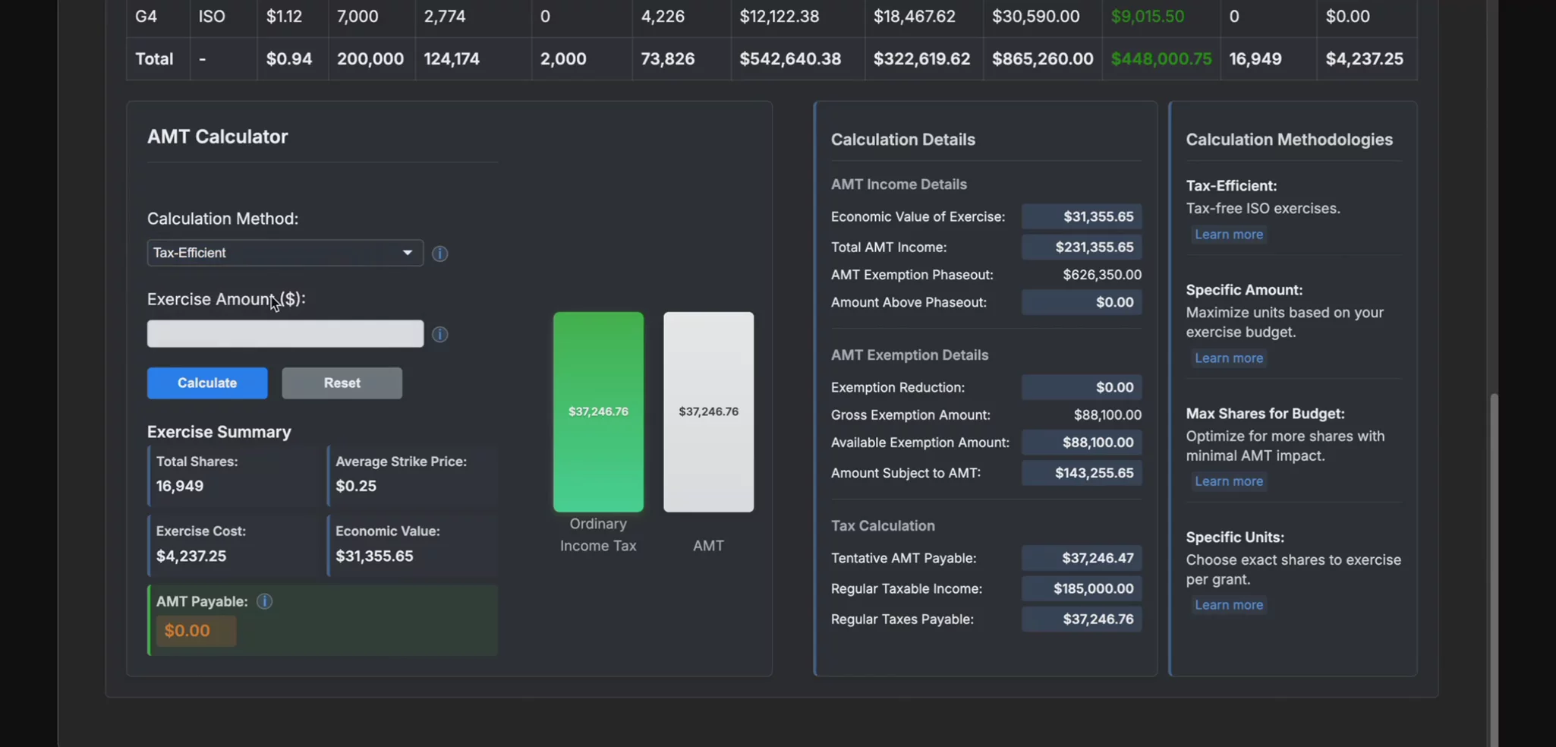The height and width of the screenshot is (747, 1556).
Task: Click info icon beside Exercise Amount field
Action: [439, 335]
